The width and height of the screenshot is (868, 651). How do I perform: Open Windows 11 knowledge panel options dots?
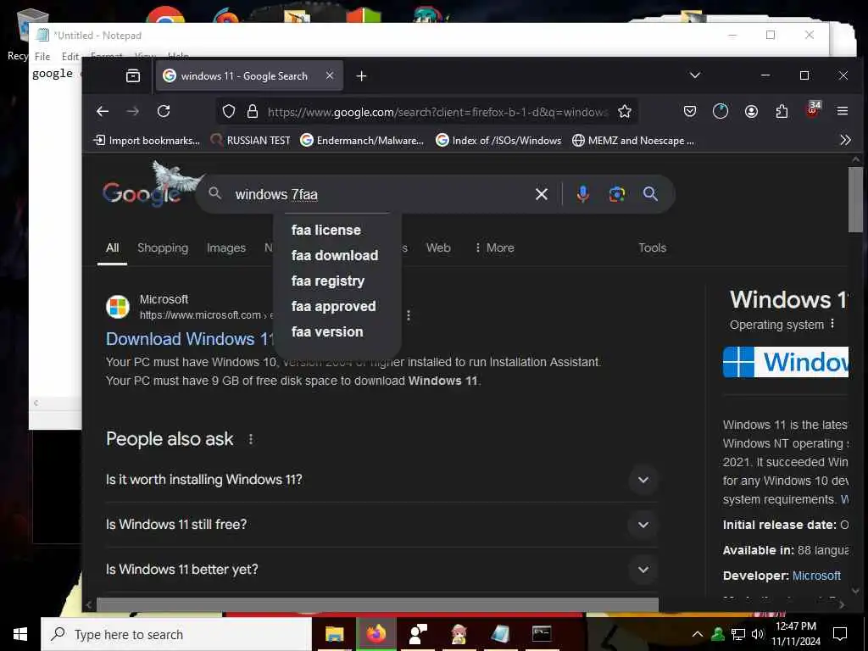pos(832,324)
